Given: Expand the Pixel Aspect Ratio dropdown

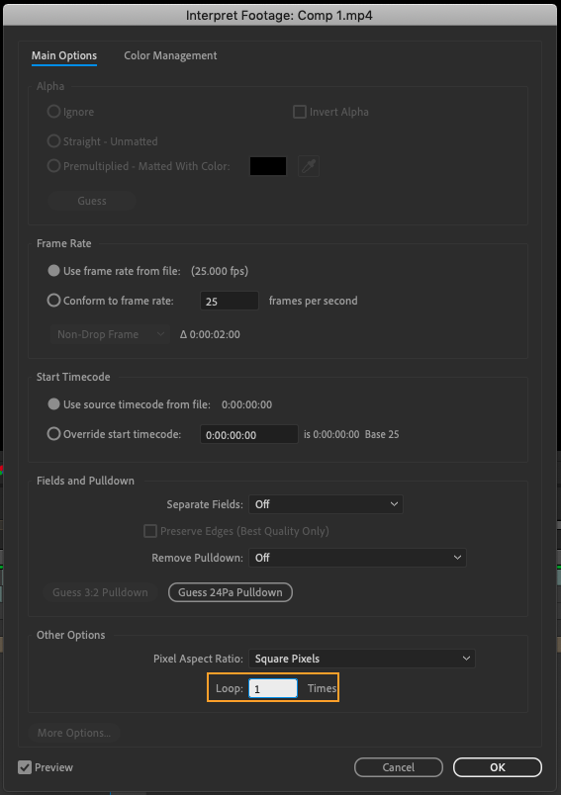Looking at the screenshot, I should [x=362, y=659].
